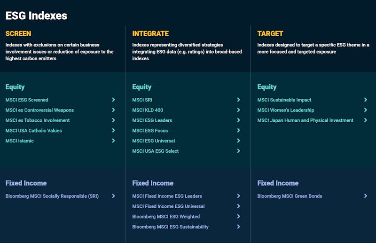The width and height of the screenshot is (376, 243).
Task: Click the arrow beside MSCI Islamic
Action: coord(113,141)
